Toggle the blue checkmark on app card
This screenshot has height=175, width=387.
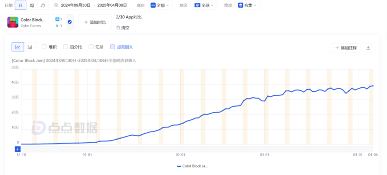click(x=70, y=22)
